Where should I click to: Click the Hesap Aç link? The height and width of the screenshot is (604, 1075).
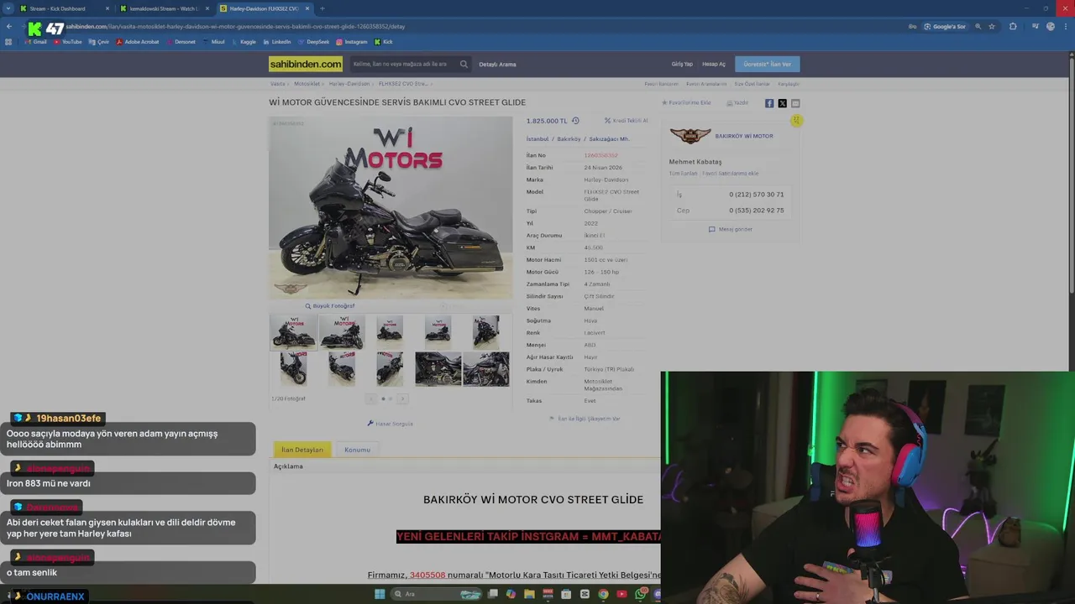714,65
